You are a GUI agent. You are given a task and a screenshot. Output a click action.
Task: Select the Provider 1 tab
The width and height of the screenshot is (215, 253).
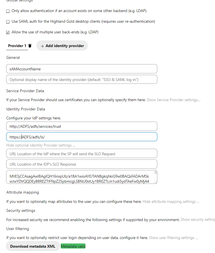(x=17, y=45)
